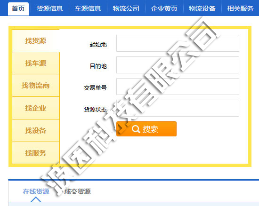Choose the 找设备 side tab
This screenshot has height=206, width=259.
36,131
